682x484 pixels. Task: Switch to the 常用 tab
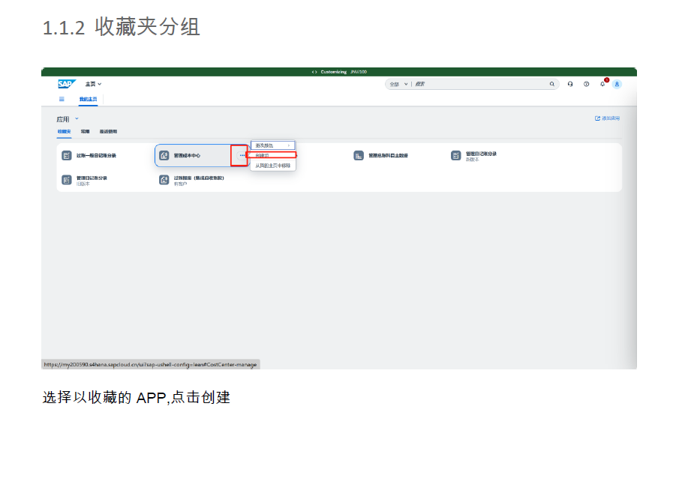[85, 132]
